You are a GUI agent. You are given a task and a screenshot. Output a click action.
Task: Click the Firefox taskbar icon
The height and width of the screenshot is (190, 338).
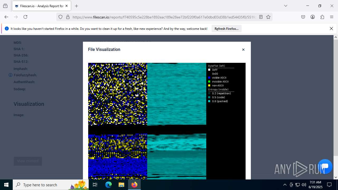tap(134, 185)
